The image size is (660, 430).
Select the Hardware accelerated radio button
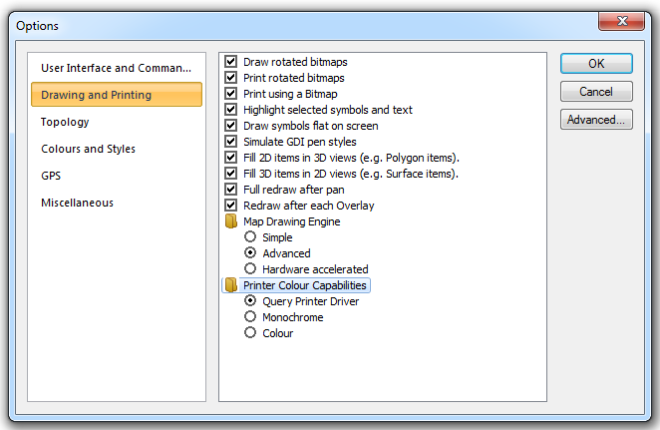coord(250,269)
